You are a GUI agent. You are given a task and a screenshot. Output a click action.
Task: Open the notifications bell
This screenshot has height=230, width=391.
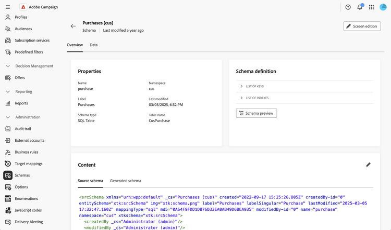360,7
